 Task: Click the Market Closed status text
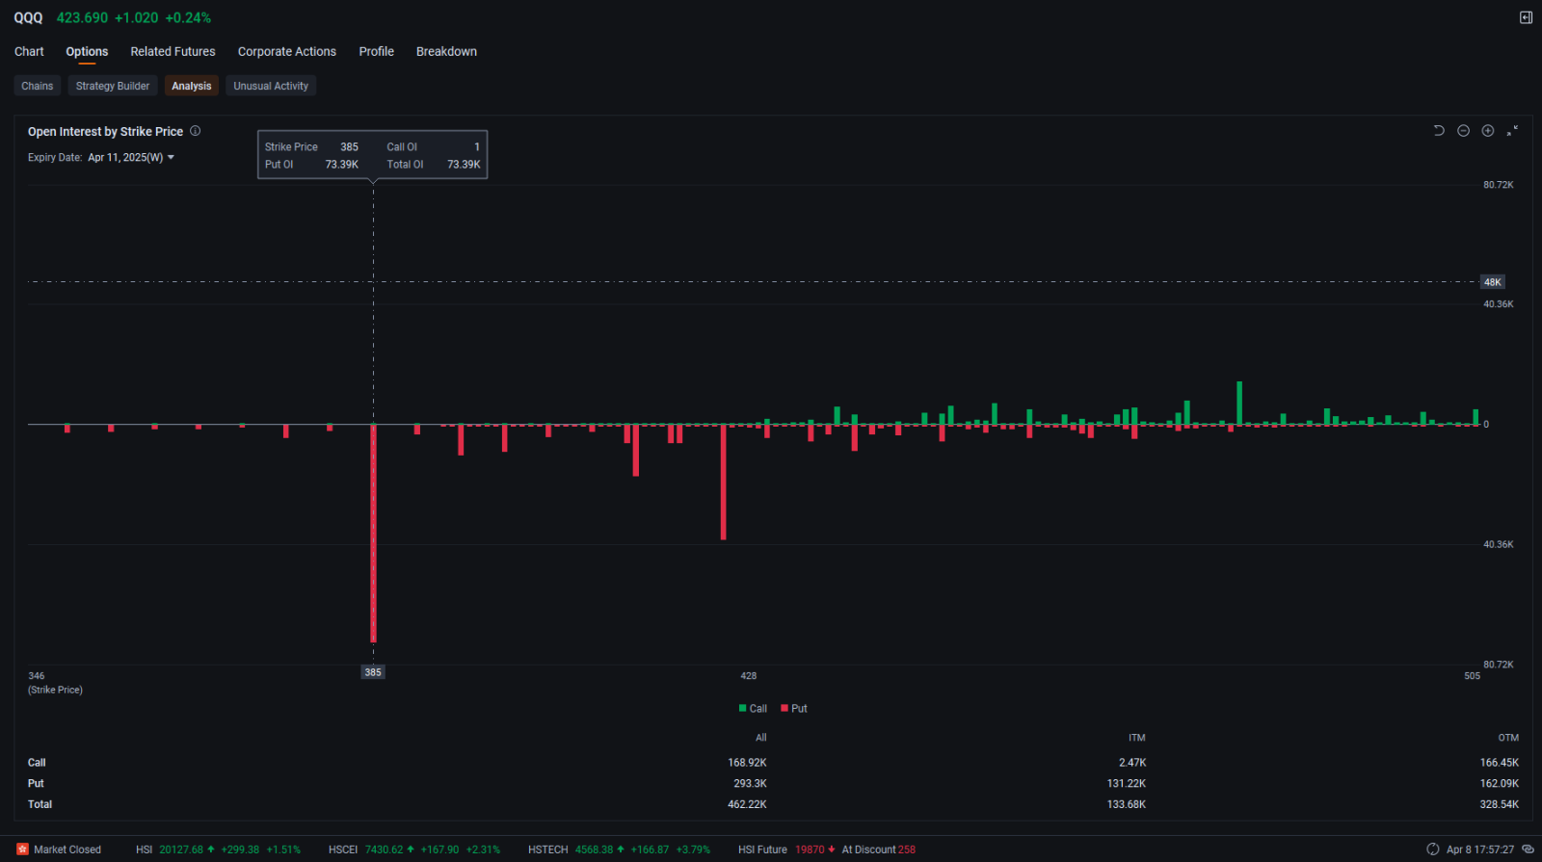tap(67, 849)
